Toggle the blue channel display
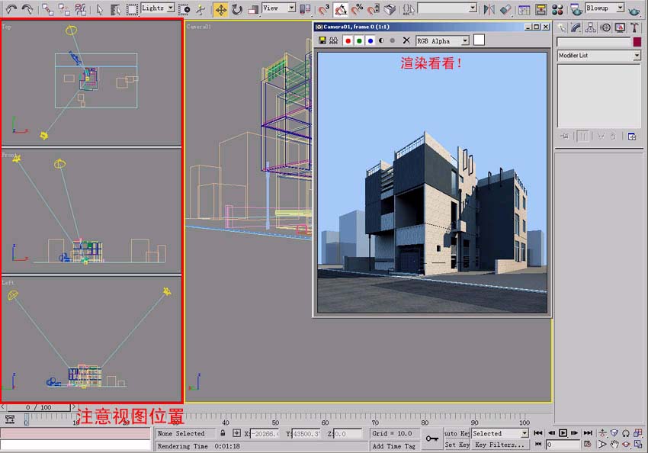Screen dimensions: 648x453 (x=370, y=40)
